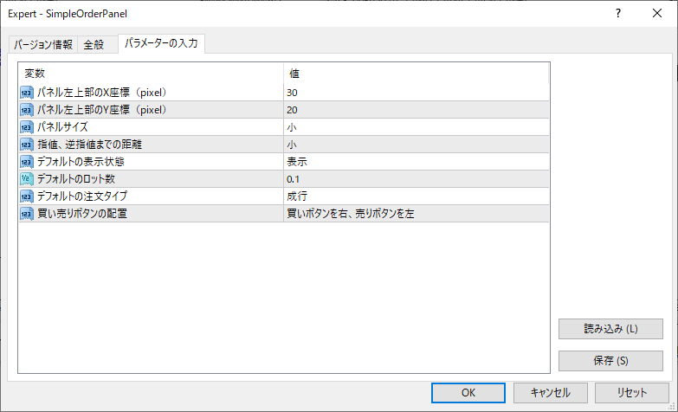Click the 変数 column header

pos(151,74)
